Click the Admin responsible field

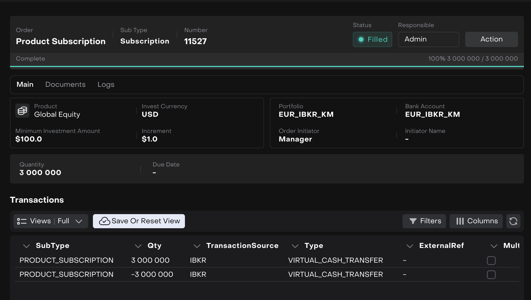(x=428, y=39)
